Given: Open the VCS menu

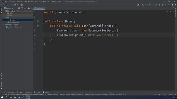Looking at the screenshot, I should pyautogui.click(x=49, y=2).
